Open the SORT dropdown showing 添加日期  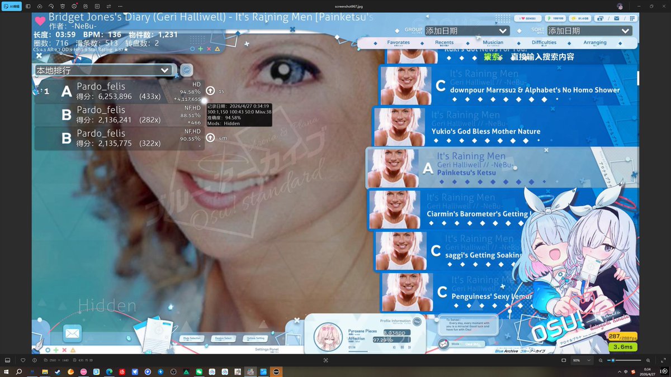coord(589,31)
